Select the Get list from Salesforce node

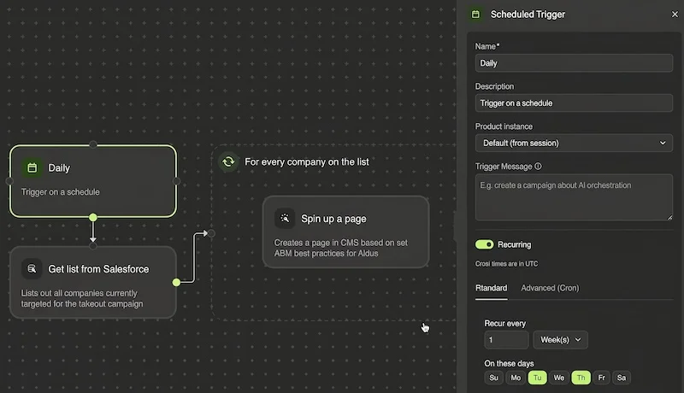[93, 282]
